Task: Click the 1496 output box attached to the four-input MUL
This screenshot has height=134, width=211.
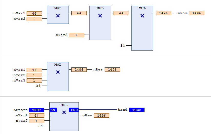Action: click(79, 69)
